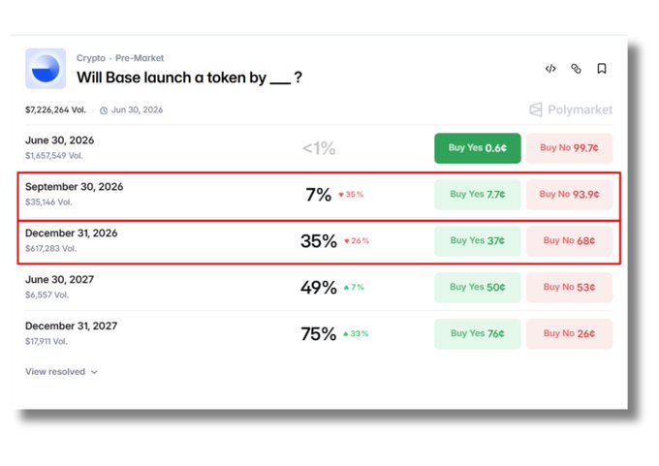Click the clock icon beside Jun 30, 2026
Image resolution: width=659 pixels, height=466 pixels.
pos(104,110)
